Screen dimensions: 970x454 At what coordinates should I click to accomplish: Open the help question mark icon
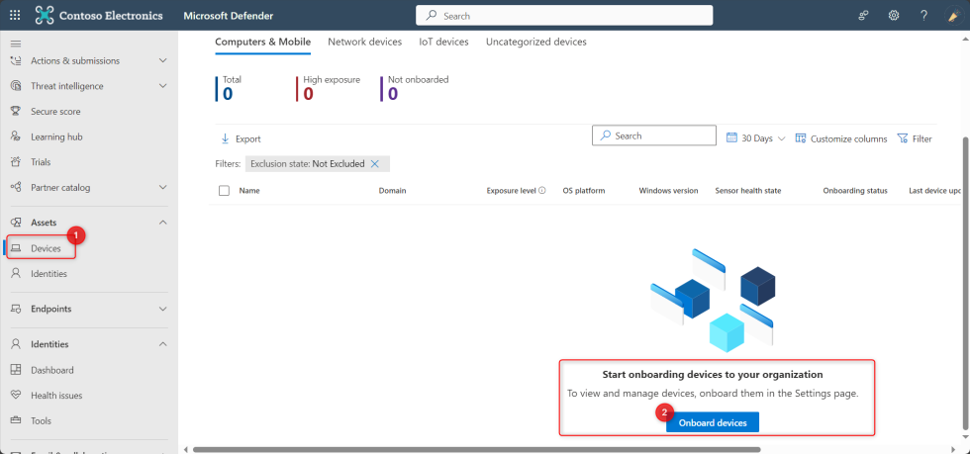pyautogui.click(x=923, y=16)
